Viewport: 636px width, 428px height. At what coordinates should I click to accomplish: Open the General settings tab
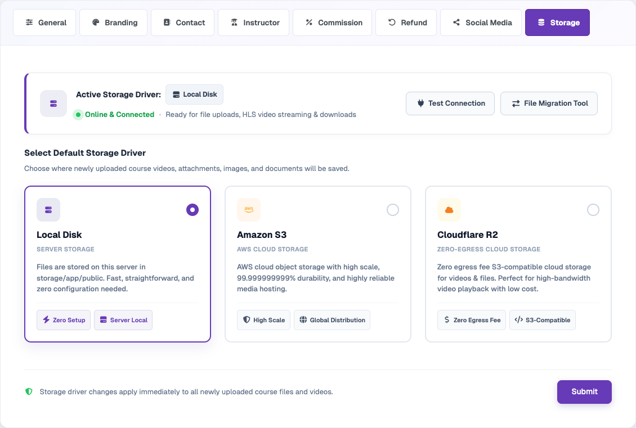tap(44, 22)
